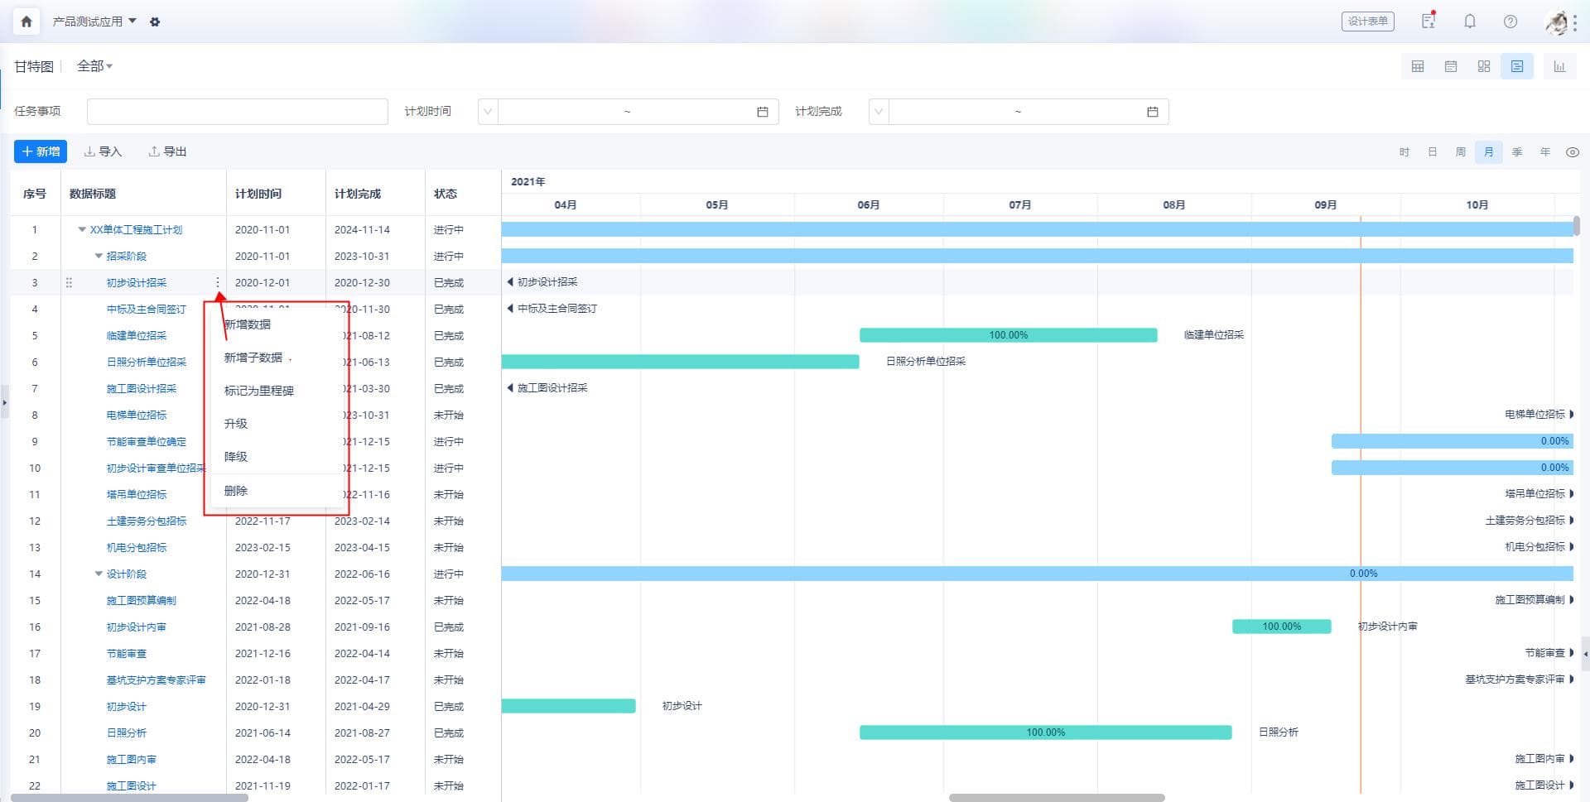This screenshot has height=802, width=1590.
Task: Collapse the XX单体工程施工计划 tree node
Action: [82, 230]
